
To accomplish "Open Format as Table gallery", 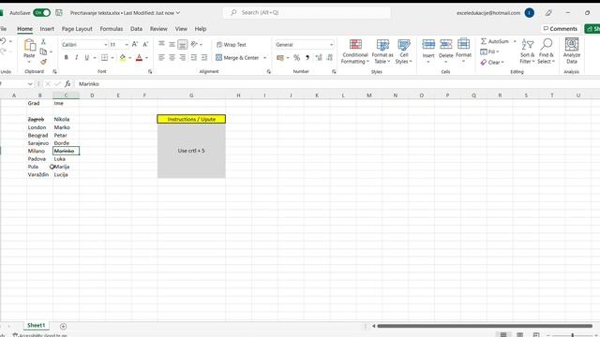I will point(382,51).
